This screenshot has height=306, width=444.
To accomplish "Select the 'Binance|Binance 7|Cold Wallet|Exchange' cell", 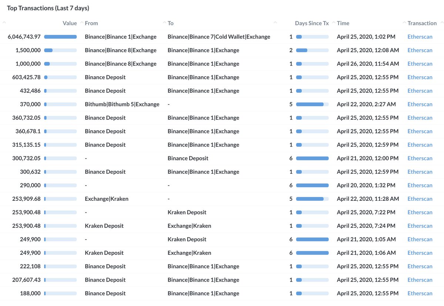I will 219,37.
